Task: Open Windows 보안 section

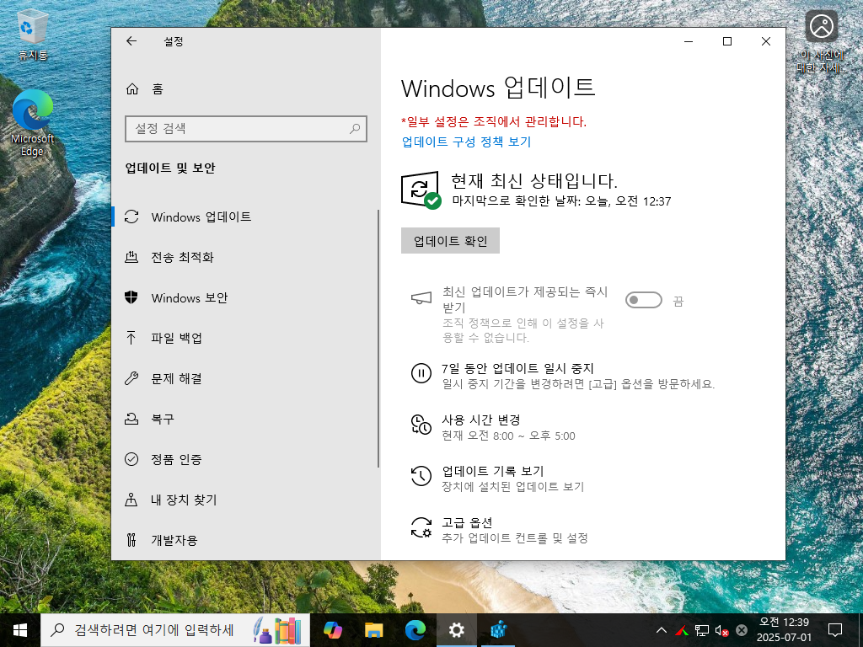Action: 245,297
